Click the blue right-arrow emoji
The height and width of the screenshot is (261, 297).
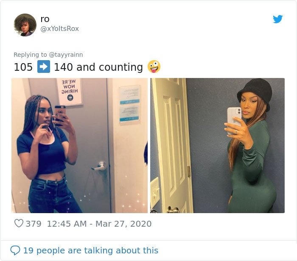(x=44, y=67)
